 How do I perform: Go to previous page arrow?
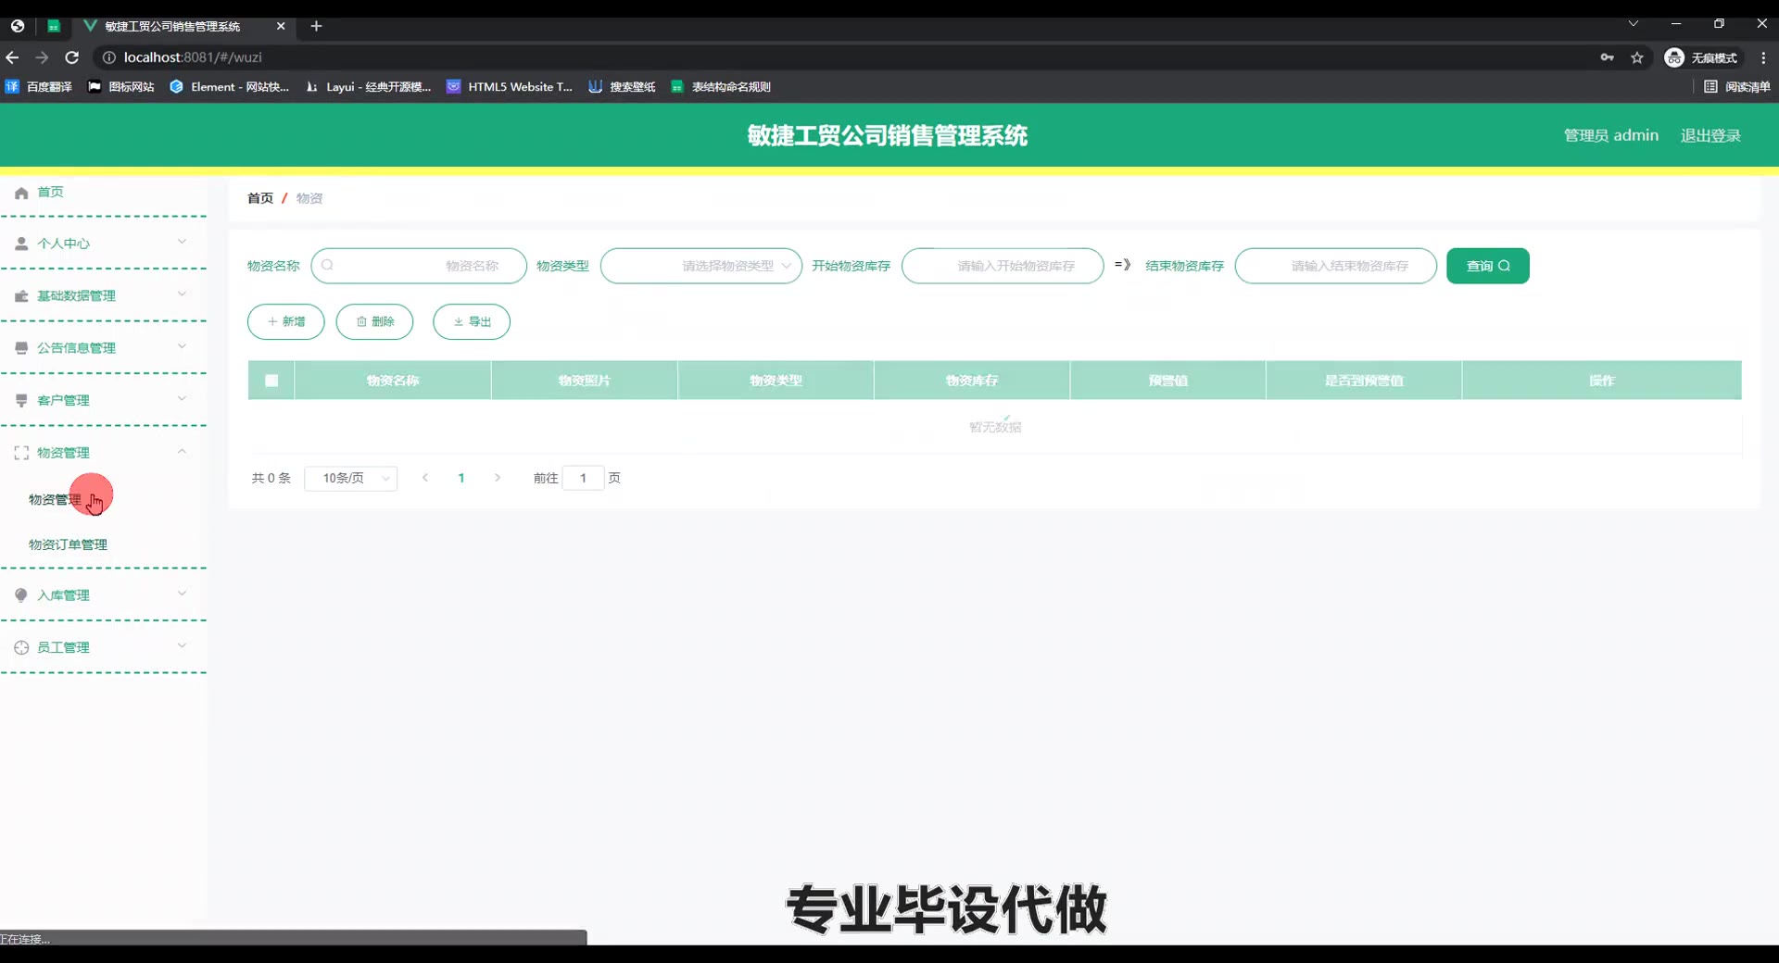click(425, 478)
